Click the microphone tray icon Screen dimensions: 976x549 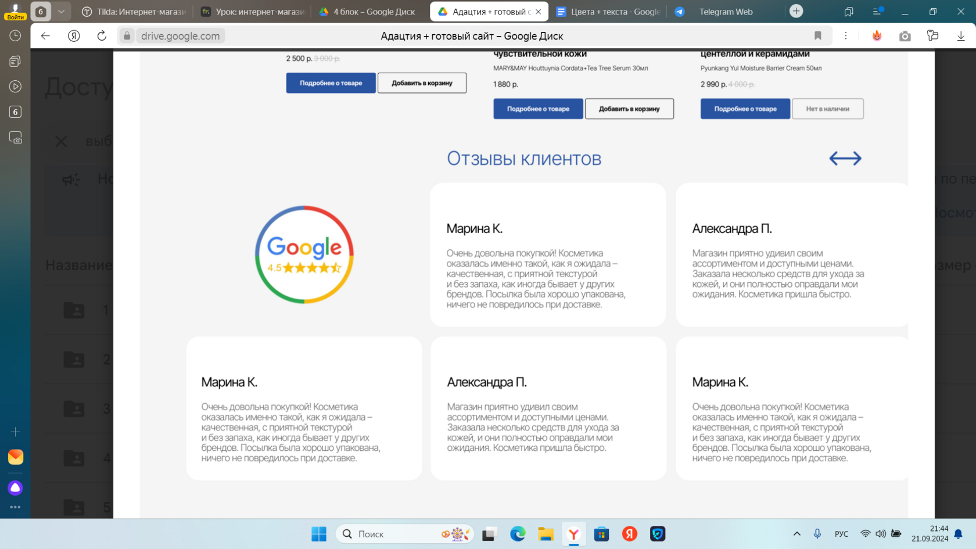tap(817, 534)
